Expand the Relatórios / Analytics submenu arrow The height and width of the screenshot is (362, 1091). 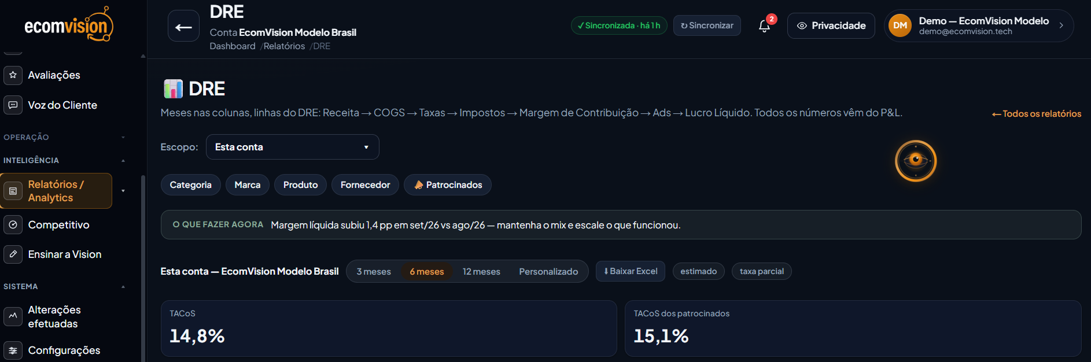click(x=123, y=191)
